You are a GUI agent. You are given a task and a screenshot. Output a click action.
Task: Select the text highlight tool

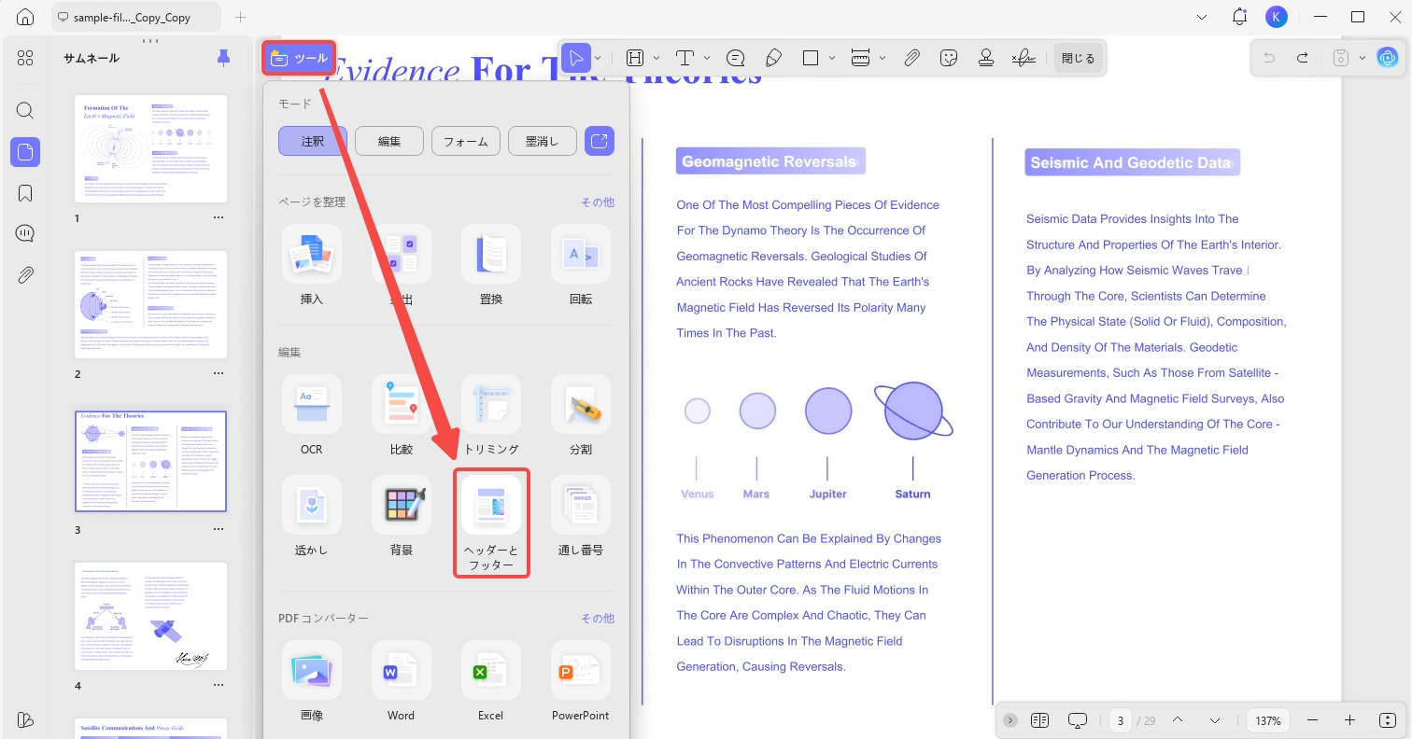click(x=635, y=58)
